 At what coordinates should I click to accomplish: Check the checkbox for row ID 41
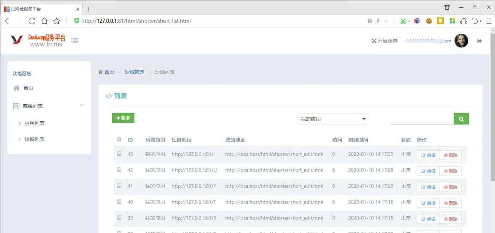(x=119, y=186)
